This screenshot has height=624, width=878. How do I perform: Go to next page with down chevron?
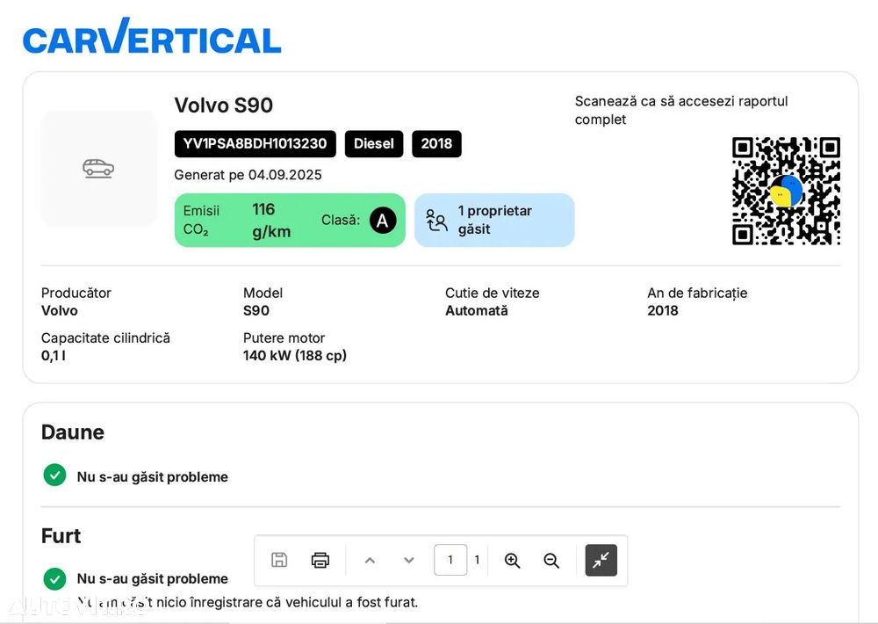408,560
